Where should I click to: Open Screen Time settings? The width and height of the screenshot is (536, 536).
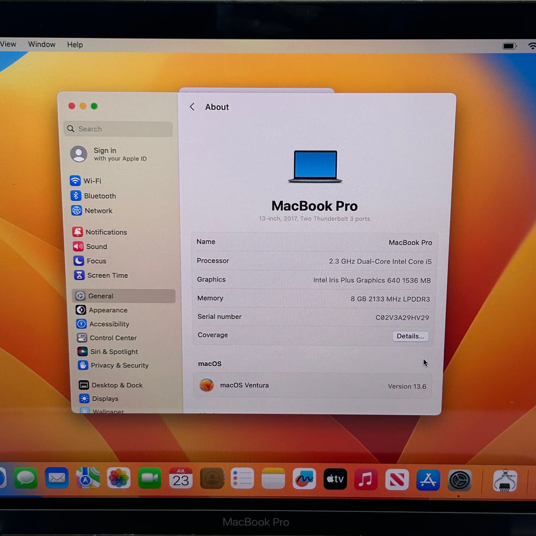coord(101,275)
